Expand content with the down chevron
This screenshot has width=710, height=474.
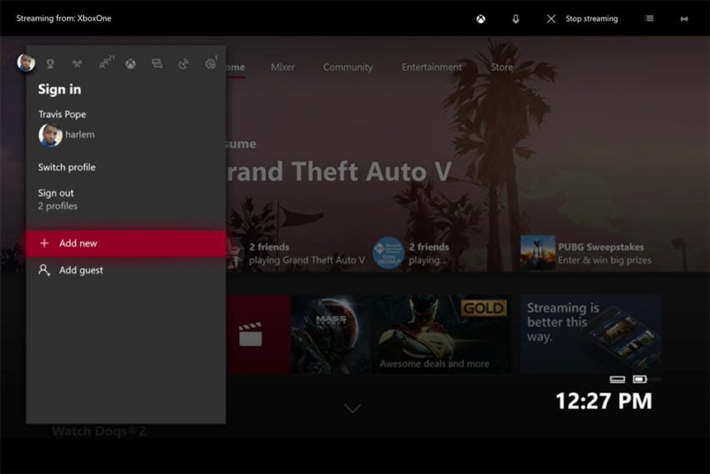coord(352,408)
